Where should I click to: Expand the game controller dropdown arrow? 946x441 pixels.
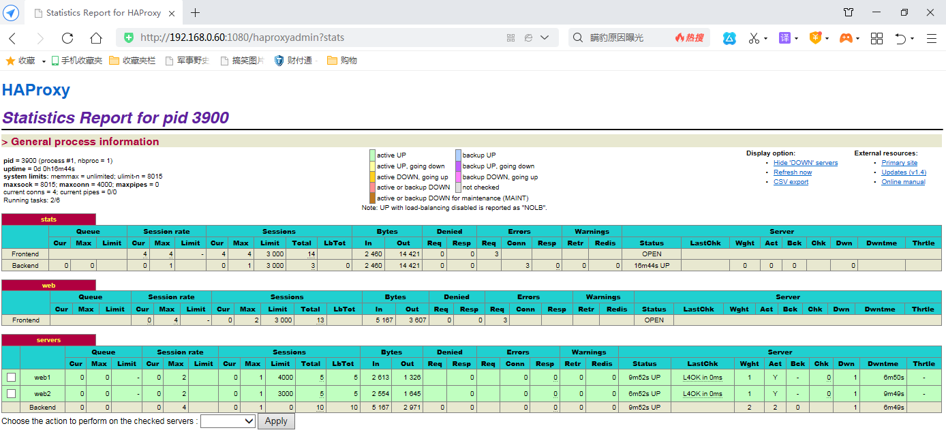(857, 39)
